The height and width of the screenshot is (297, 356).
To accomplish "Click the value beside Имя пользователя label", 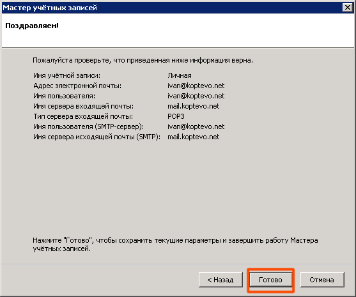I will pos(196,96).
